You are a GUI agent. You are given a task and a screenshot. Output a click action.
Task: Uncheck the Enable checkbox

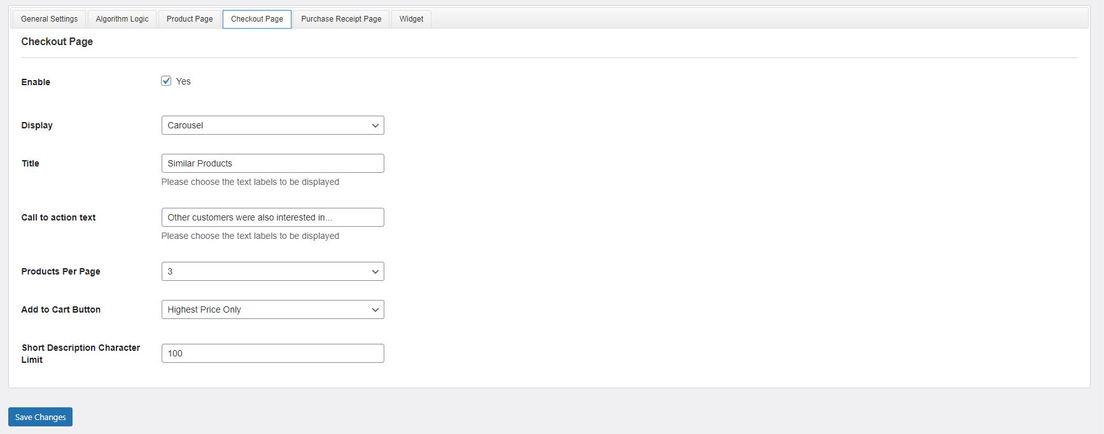166,81
